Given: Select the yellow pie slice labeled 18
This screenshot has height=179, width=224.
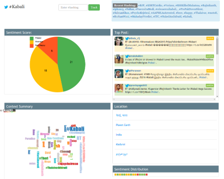Looking at the screenshot, I should (46, 71).
